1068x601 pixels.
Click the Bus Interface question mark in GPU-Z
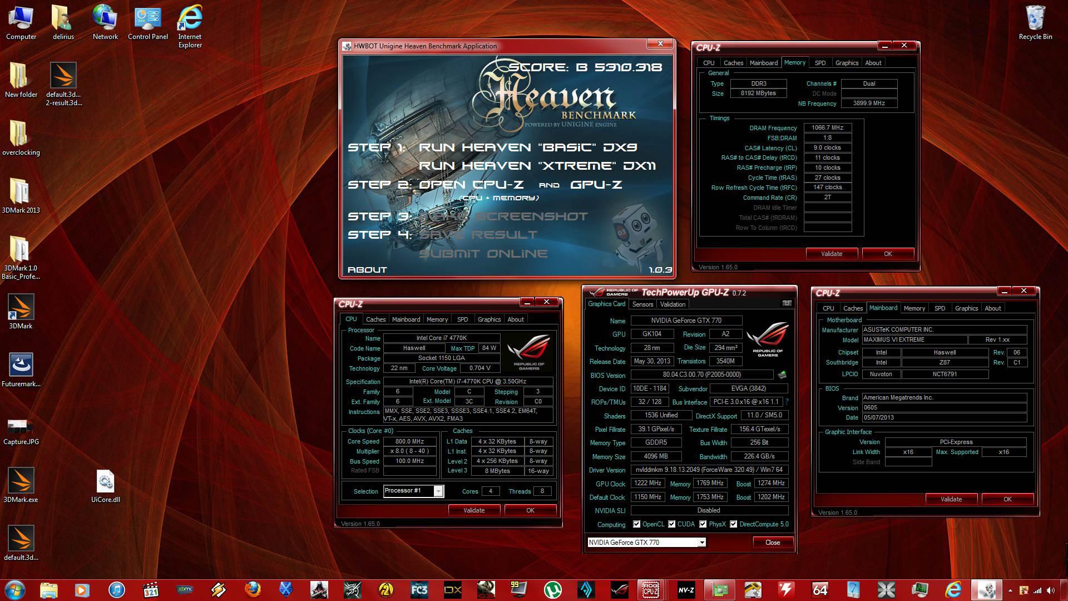pos(787,402)
